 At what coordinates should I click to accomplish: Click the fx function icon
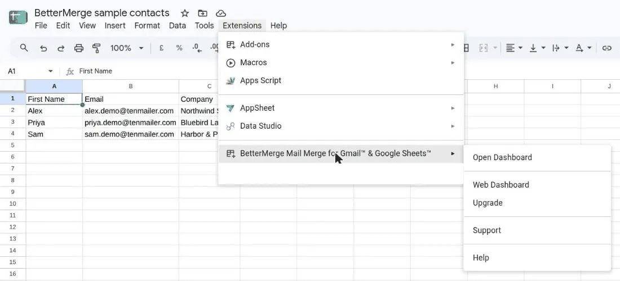(x=70, y=71)
